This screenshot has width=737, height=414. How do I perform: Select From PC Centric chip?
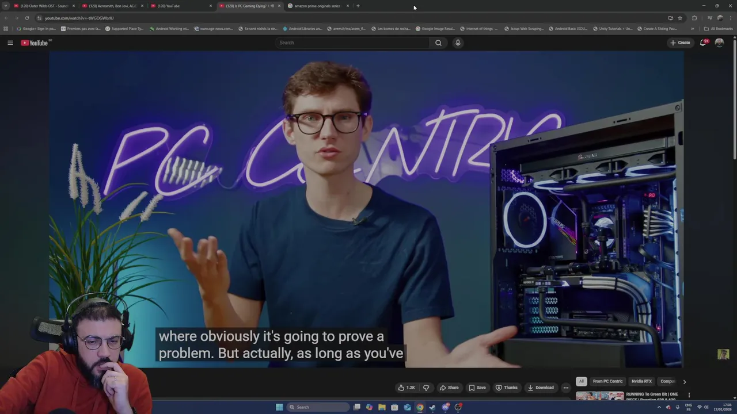[x=607, y=381]
